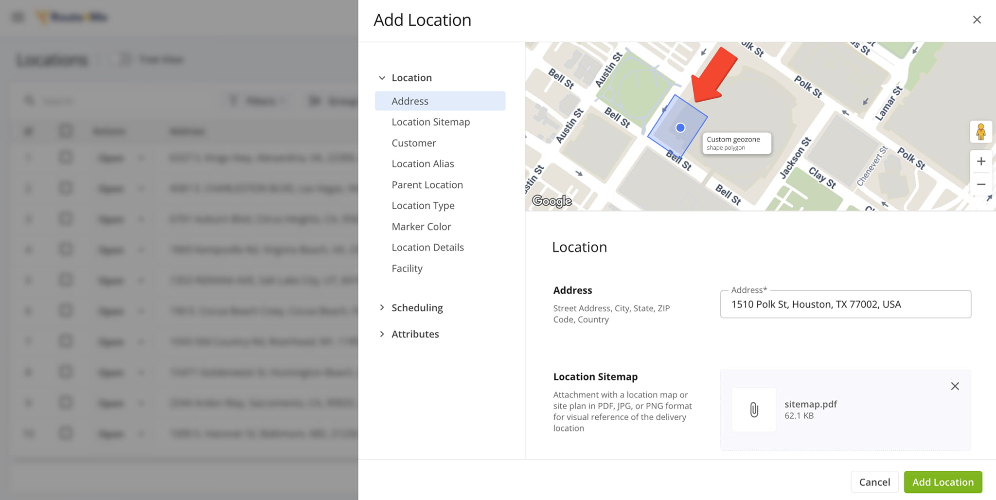Screen dimensions: 996x500
Task: Click into the Address input field
Action: pos(845,304)
